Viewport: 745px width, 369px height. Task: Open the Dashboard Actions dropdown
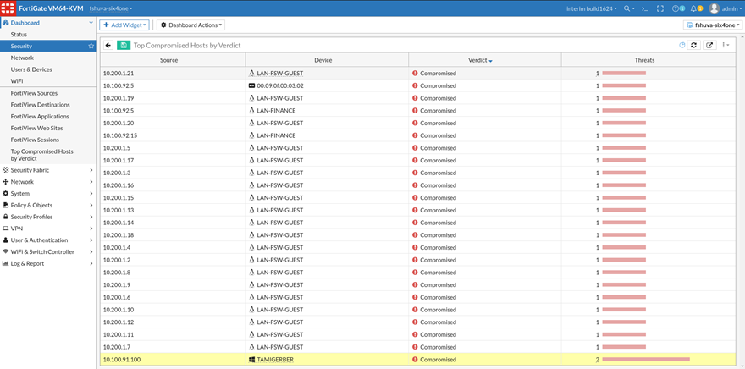point(190,25)
